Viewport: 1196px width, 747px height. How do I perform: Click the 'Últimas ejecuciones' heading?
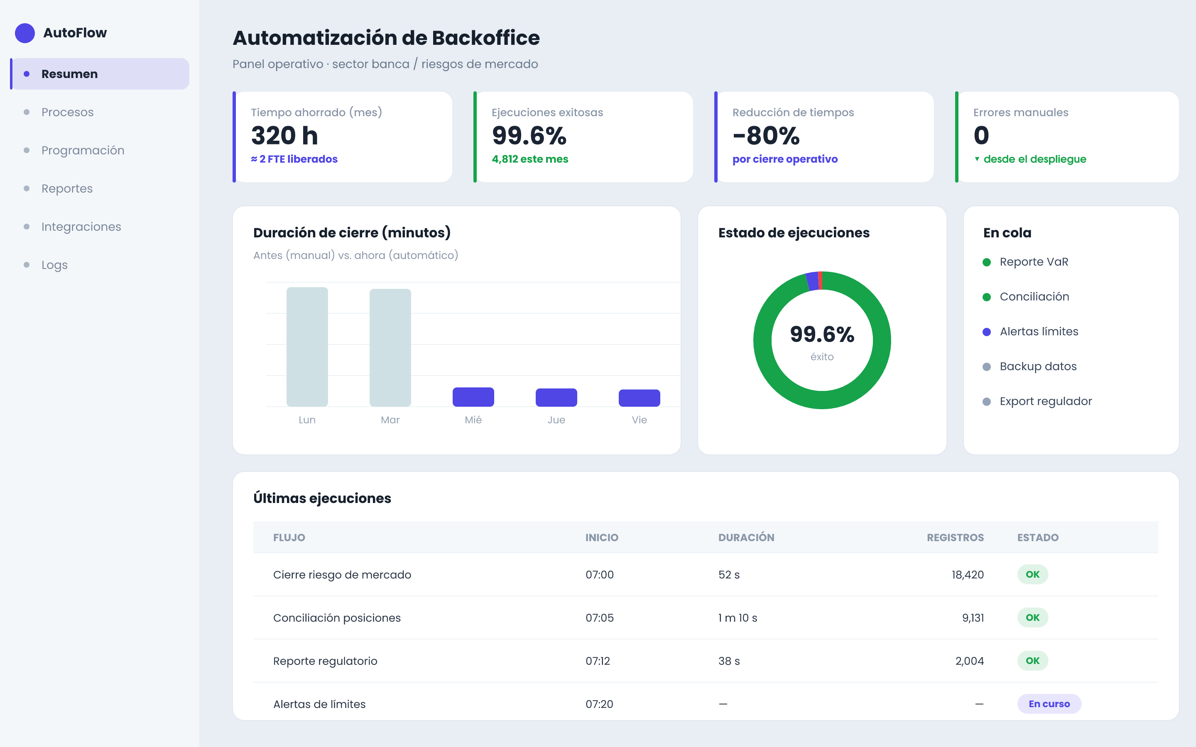coord(322,498)
